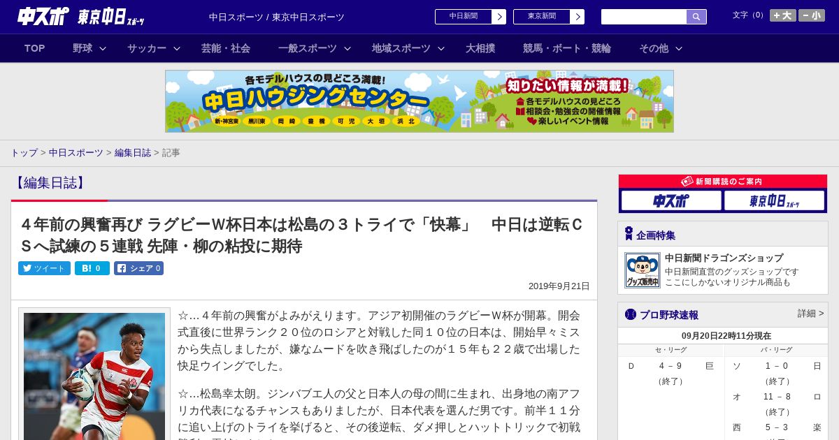
Task: Click the 東京中日スポーツ logo in header
Action: click(x=111, y=17)
